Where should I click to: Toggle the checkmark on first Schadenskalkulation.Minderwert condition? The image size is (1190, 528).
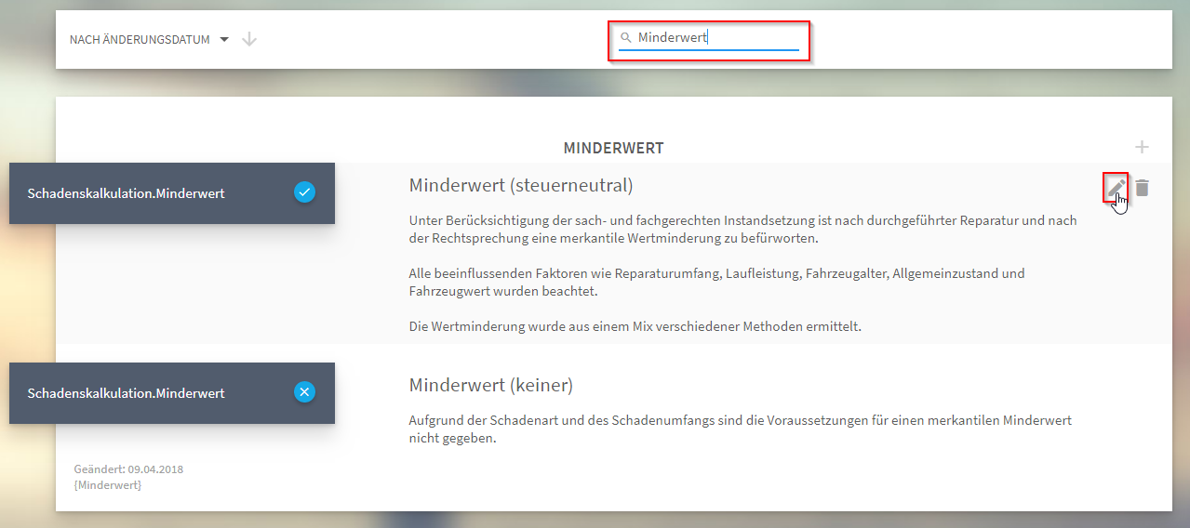[304, 192]
